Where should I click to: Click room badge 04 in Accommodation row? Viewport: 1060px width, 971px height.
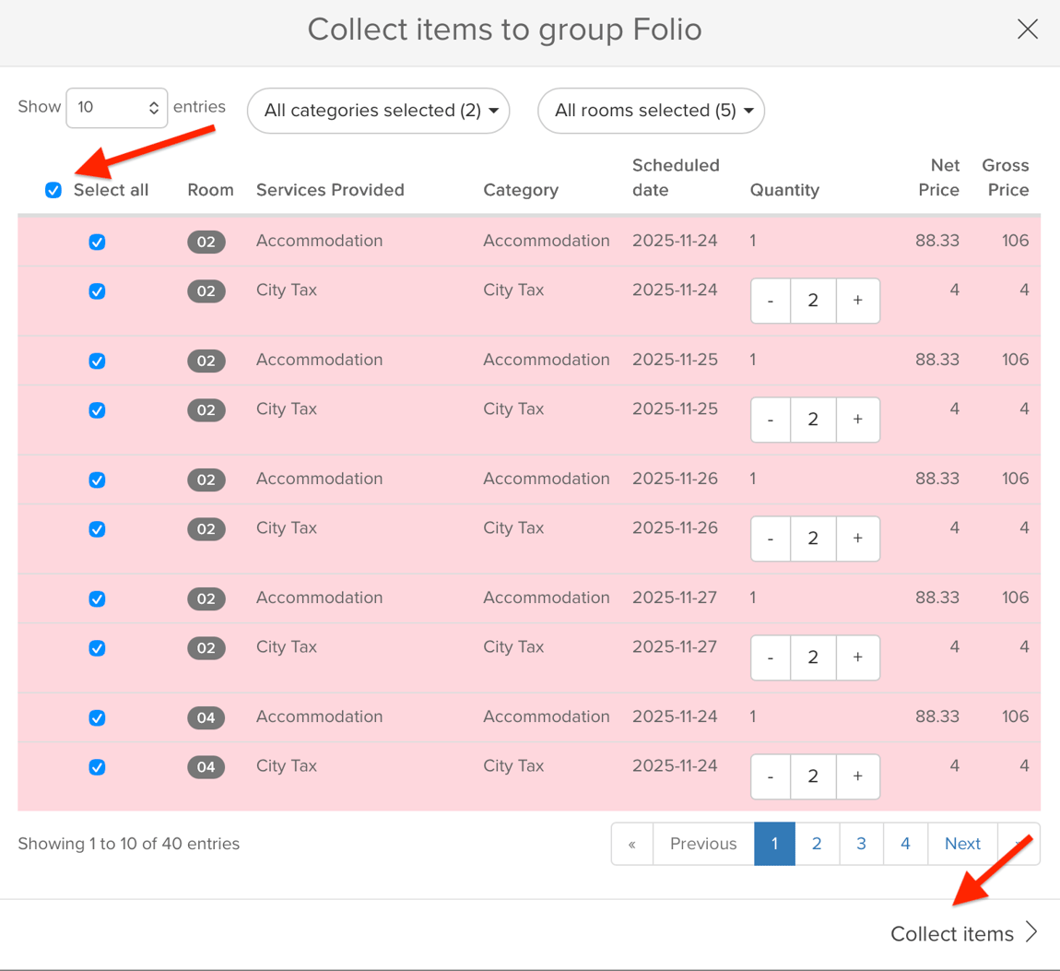(206, 717)
